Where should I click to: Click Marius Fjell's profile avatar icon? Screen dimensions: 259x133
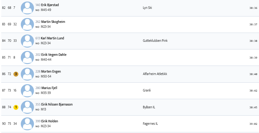(x=27, y=91)
